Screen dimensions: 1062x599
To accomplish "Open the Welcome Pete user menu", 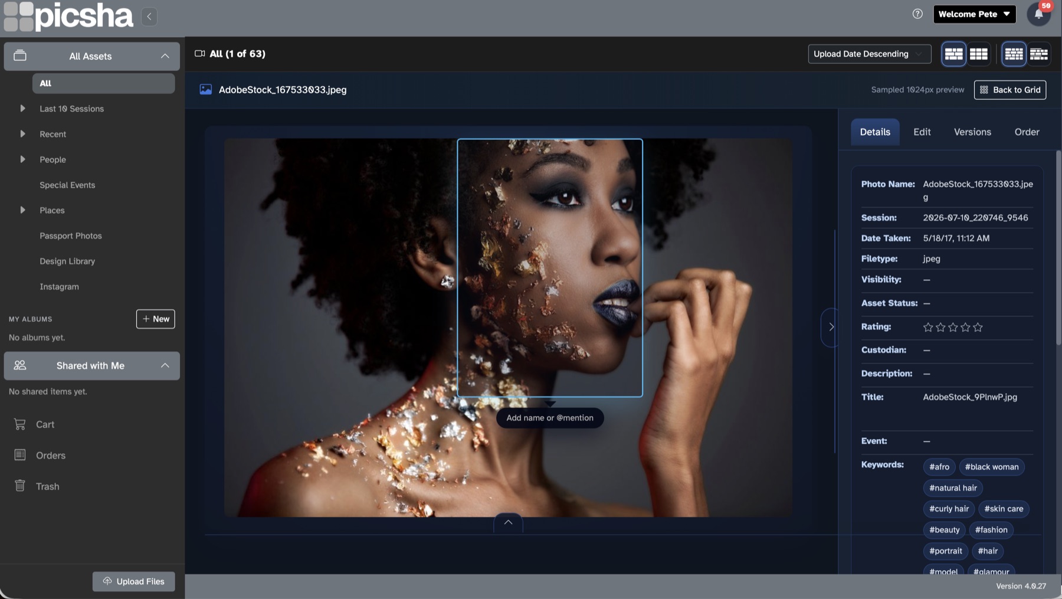I will [974, 14].
